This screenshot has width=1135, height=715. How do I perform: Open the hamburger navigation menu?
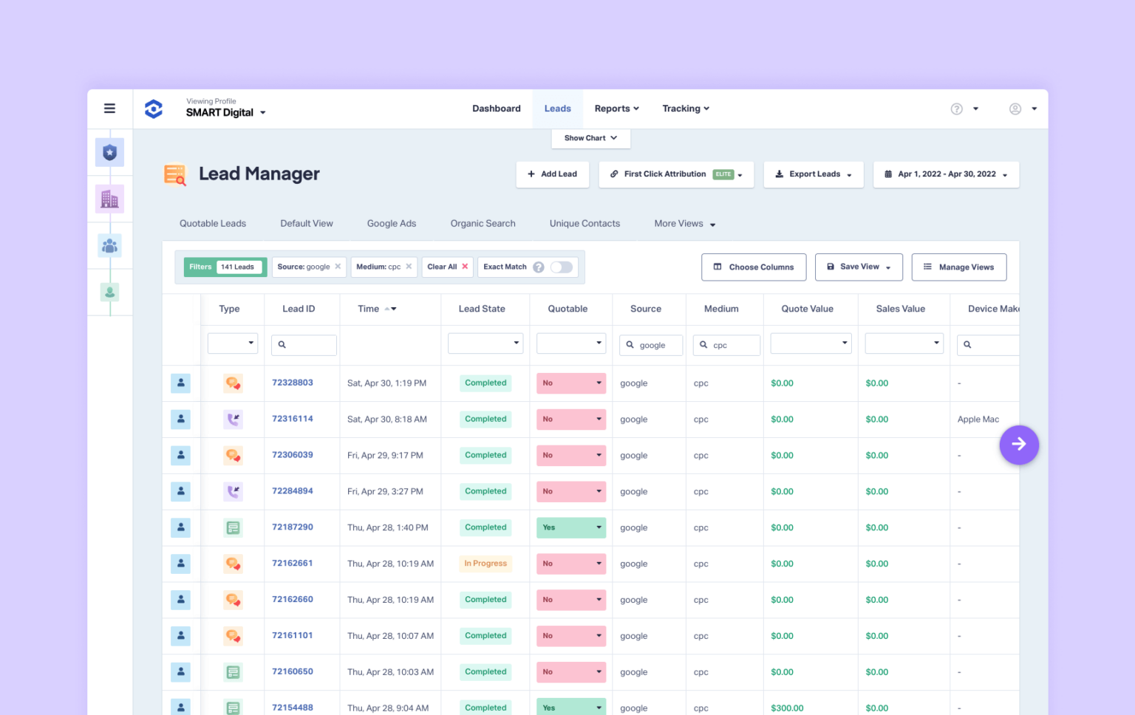[x=109, y=108]
